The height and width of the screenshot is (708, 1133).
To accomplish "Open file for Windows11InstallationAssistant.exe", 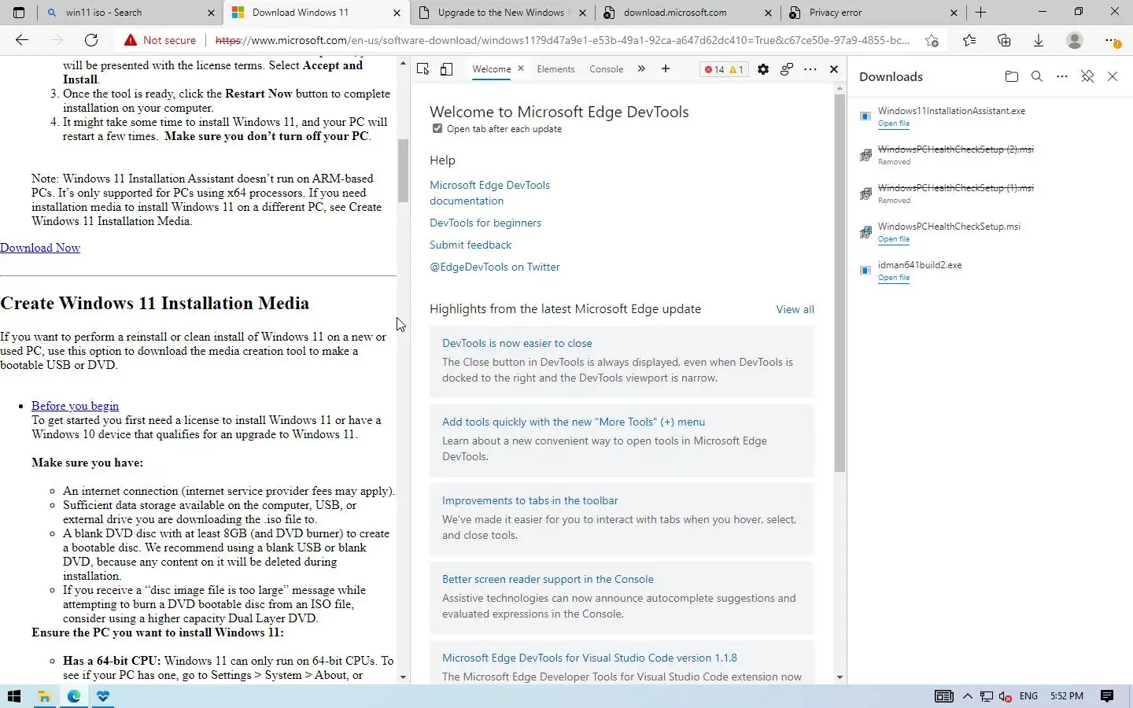I will [x=893, y=124].
